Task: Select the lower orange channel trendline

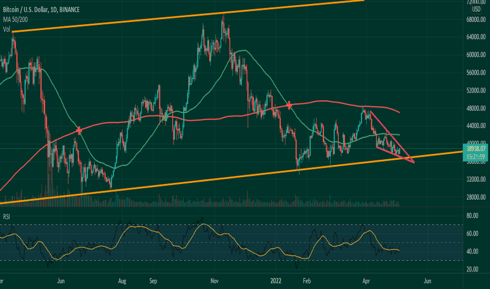Action: point(231,178)
